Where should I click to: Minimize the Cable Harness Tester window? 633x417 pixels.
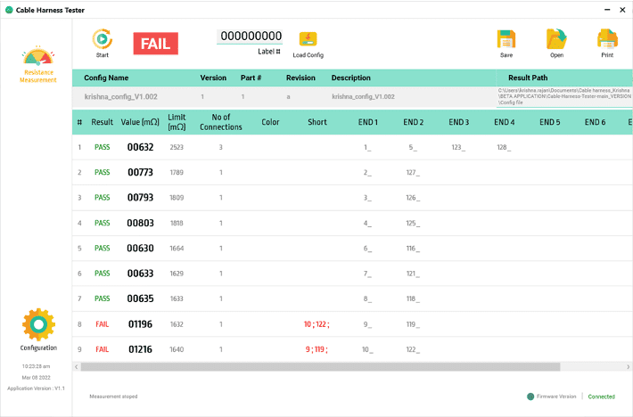click(607, 10)
